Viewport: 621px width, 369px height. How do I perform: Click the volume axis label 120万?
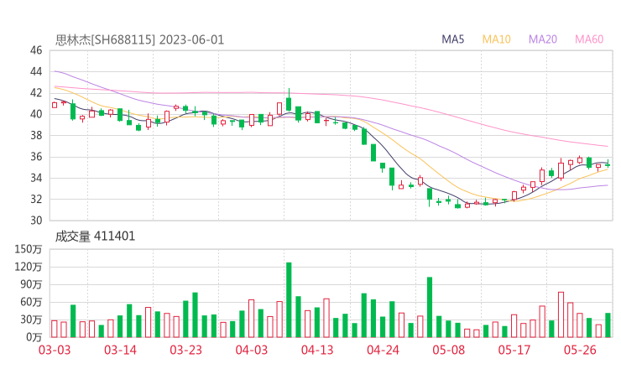[x=29, y=267]
